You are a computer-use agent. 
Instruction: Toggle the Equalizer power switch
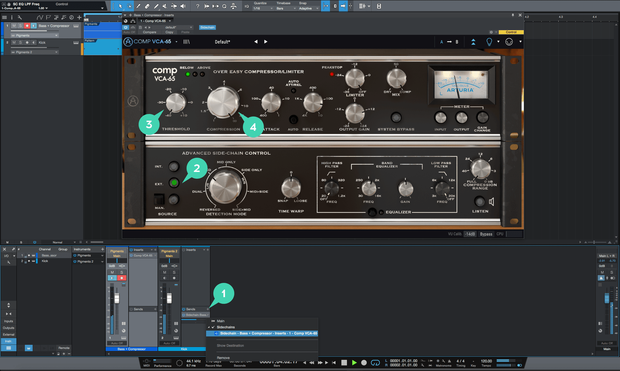pos(372,212)
